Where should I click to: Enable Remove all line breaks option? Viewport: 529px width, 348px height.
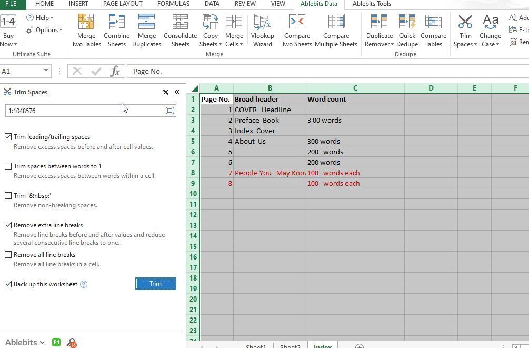click(8, 255)
